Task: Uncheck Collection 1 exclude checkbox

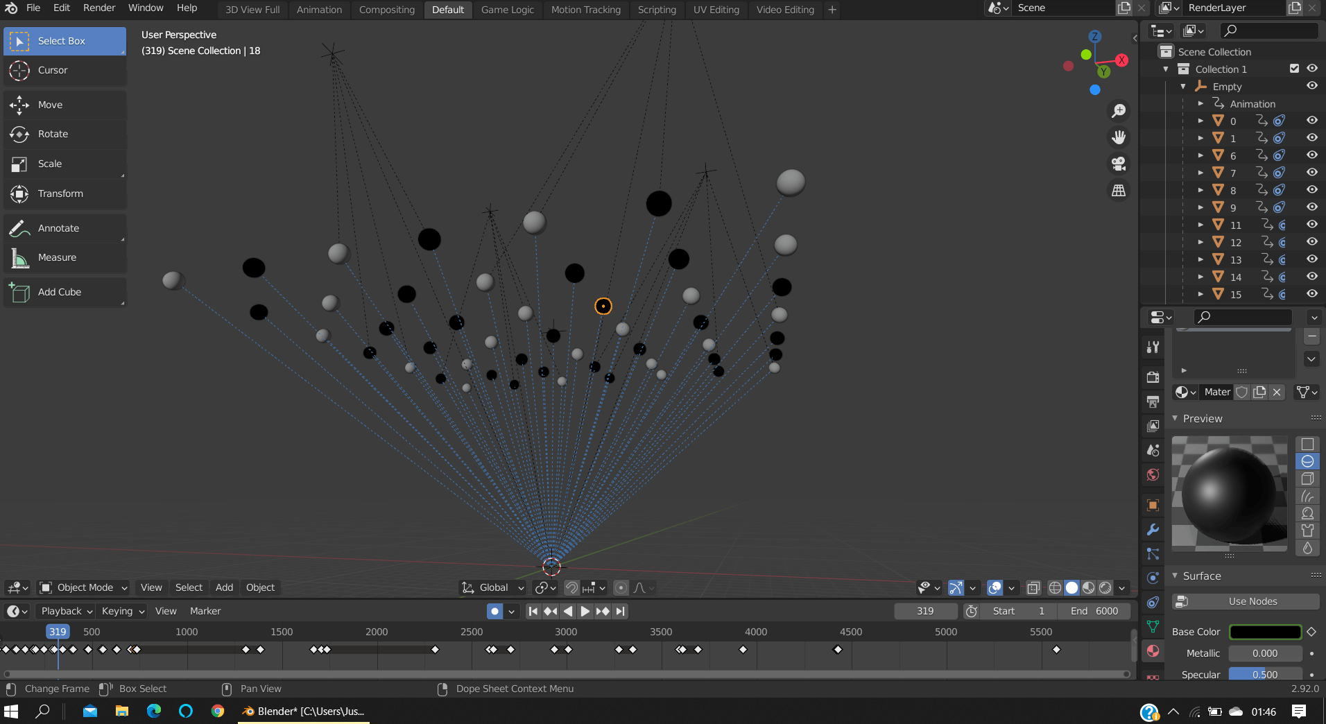Action: click(x=1294, y=69)
